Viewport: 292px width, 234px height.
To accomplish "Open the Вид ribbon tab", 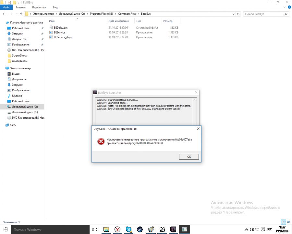I will pyautogui.click(x=55, y=7).
